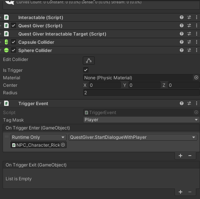Open the Runtime Only dropdown
Image resolution: width=200 pixels, height=199 pixels.
pos(39,137)
